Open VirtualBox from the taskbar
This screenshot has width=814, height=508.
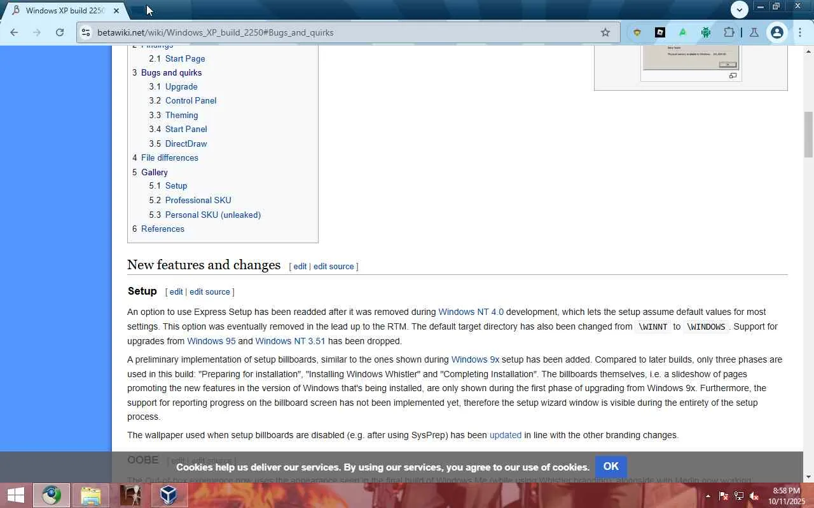169,495
